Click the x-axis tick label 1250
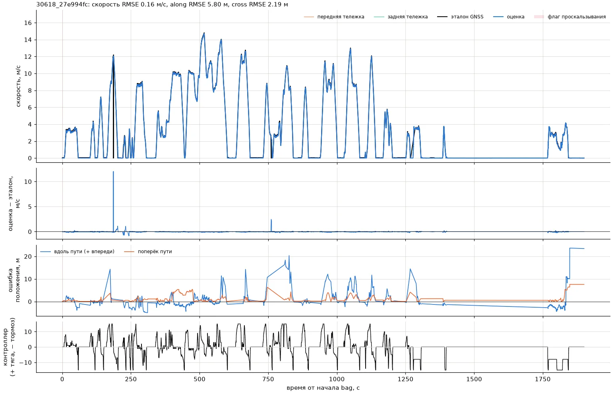This screenshot has height=393, width=612. coord(405,379)
